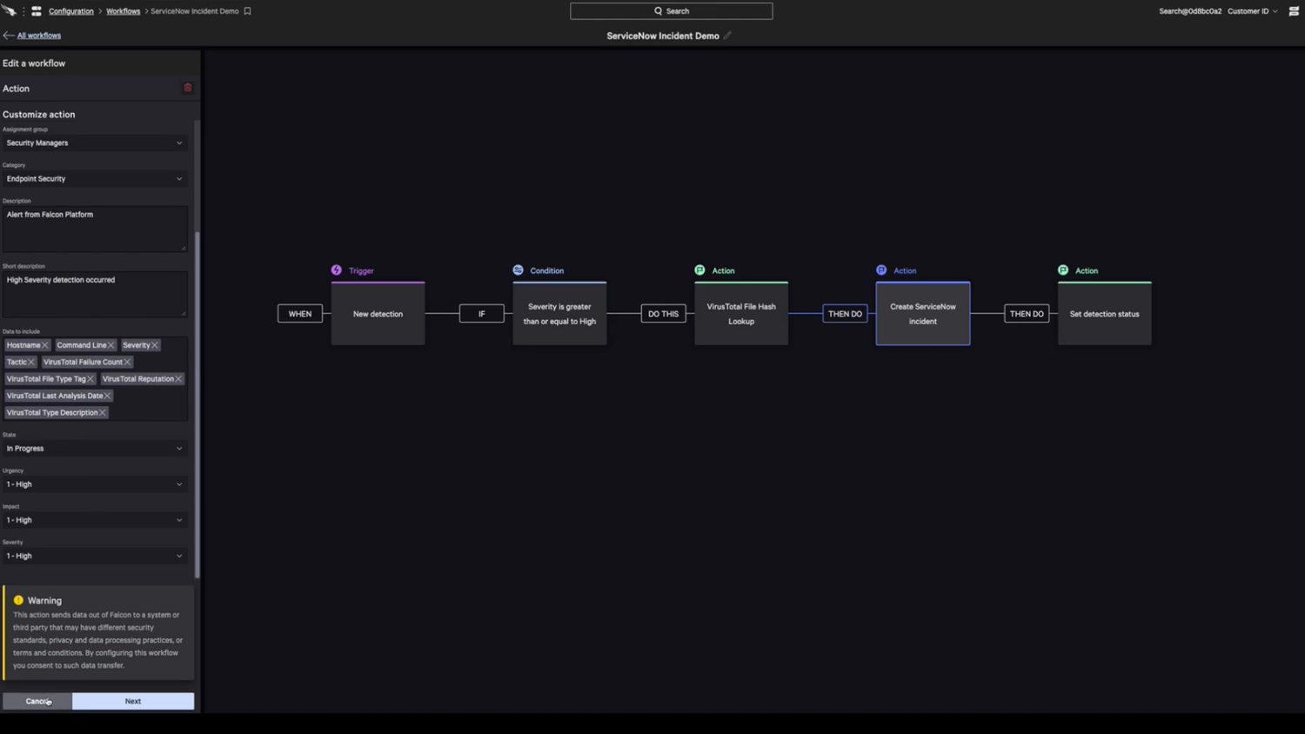Select the Set detection status node

click(1105, 314)
